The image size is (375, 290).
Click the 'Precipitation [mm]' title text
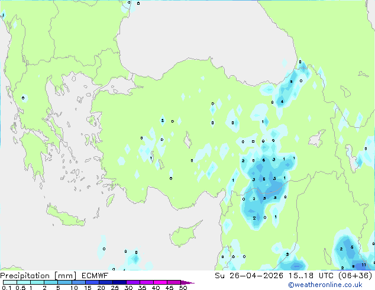tap(38, 276)
